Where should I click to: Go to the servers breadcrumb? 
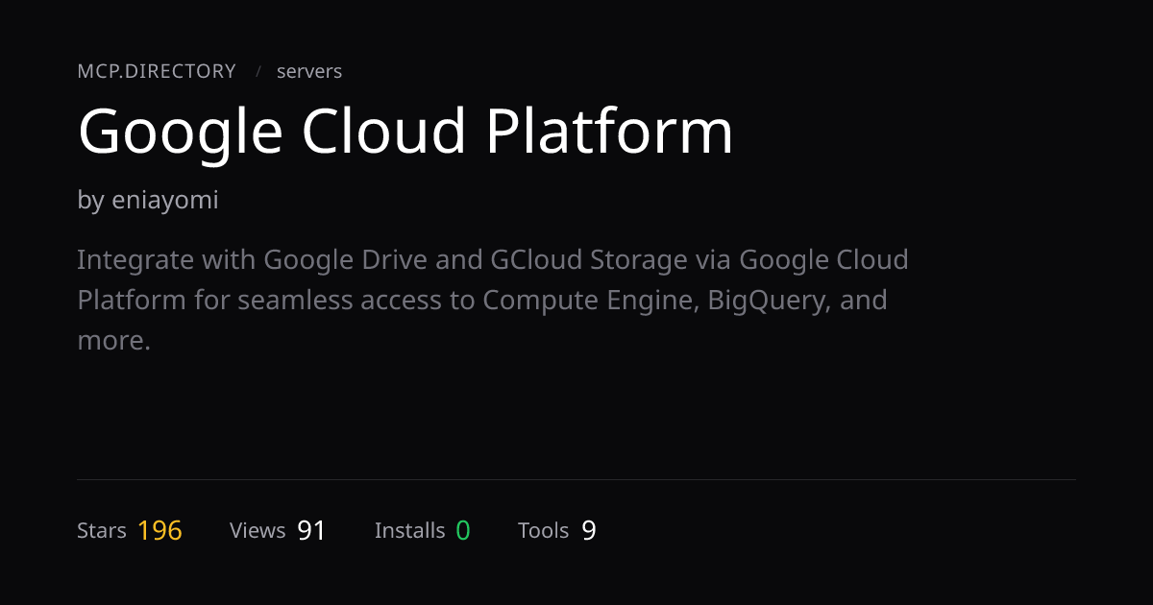(x=309, y=71)
